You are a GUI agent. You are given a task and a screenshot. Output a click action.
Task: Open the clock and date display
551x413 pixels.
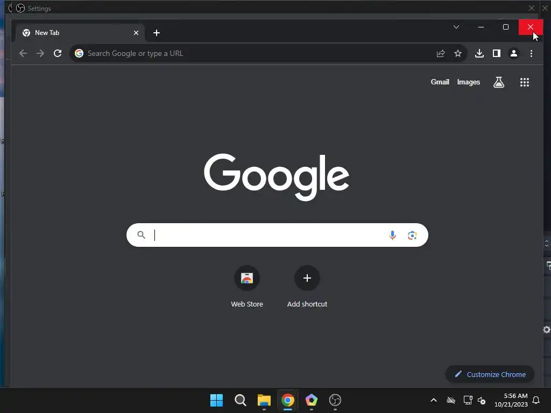pyautogui.click(x=511, y=400)
